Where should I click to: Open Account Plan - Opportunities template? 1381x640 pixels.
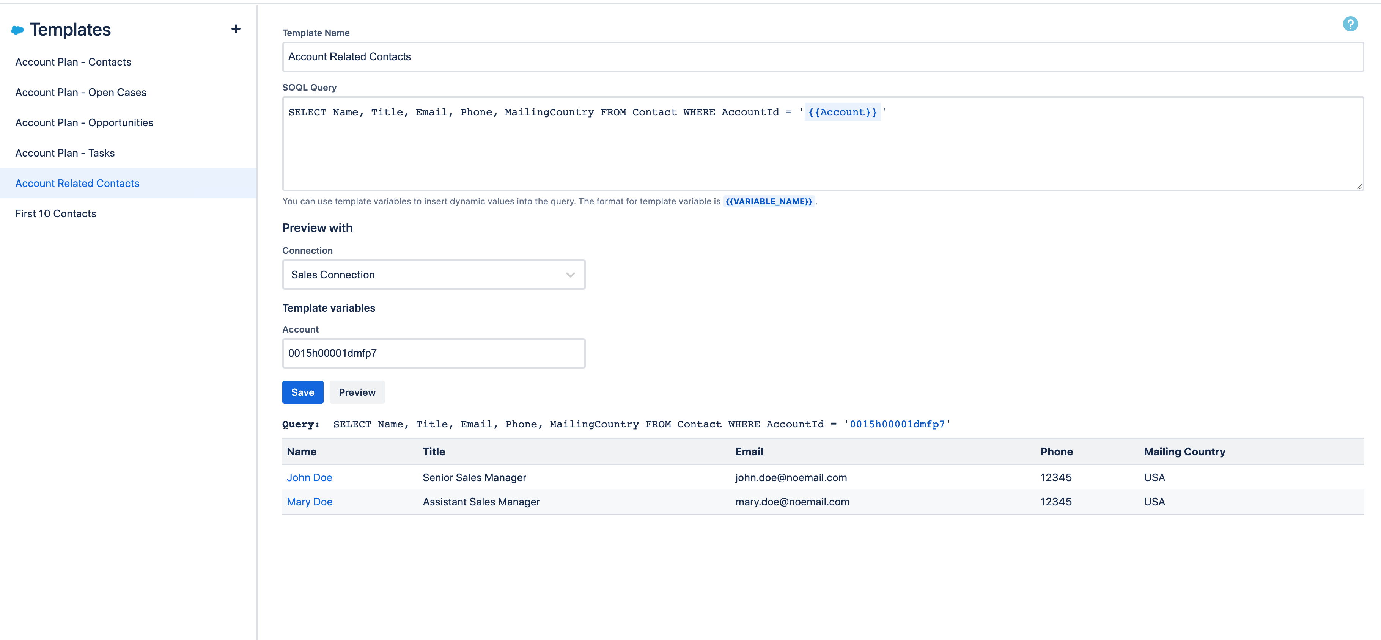point(84,122)
